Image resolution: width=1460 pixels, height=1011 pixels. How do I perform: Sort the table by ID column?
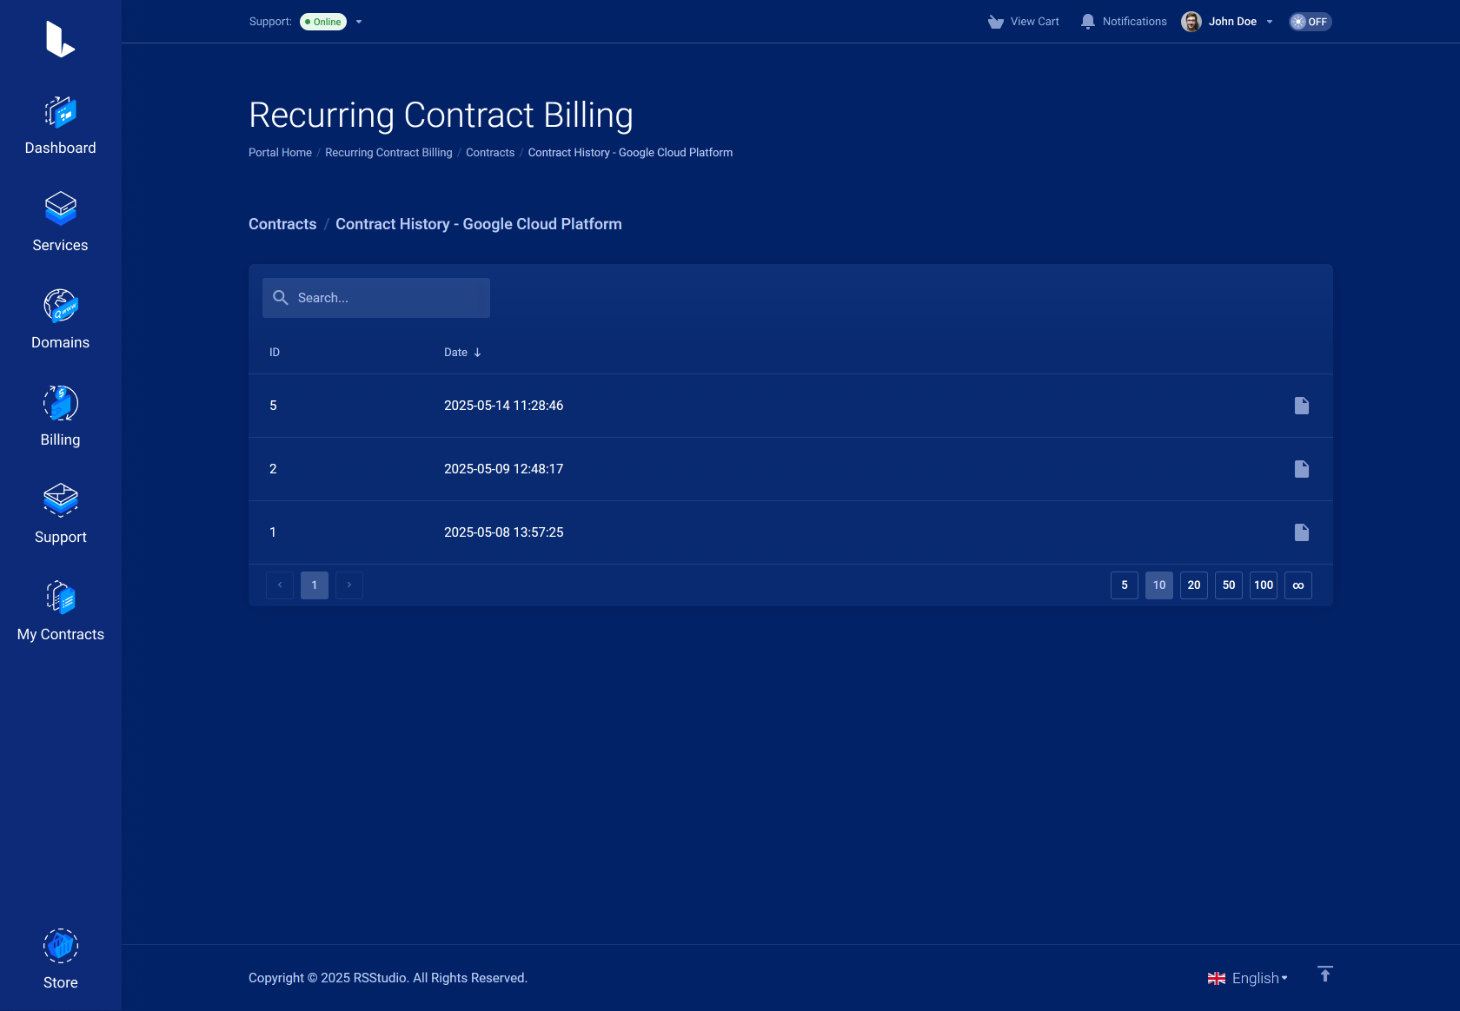point(275,353)
